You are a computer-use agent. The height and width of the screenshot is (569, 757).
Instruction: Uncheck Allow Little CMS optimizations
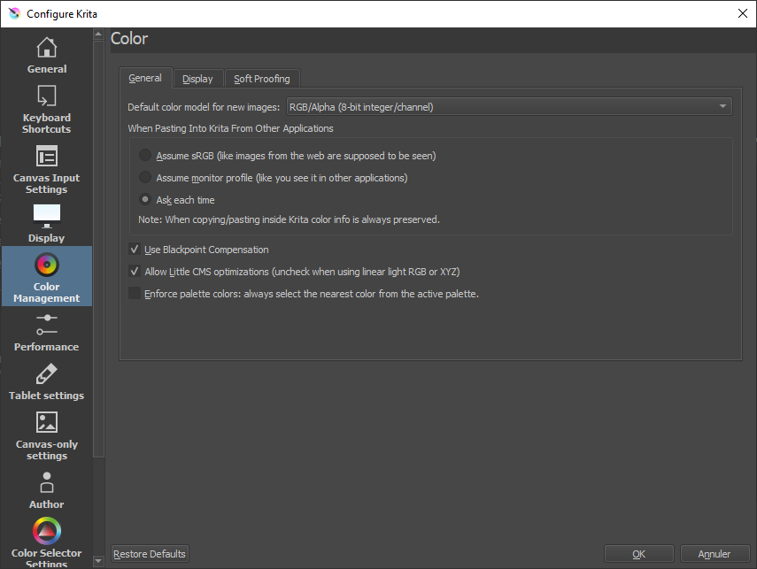click(135, 272)
